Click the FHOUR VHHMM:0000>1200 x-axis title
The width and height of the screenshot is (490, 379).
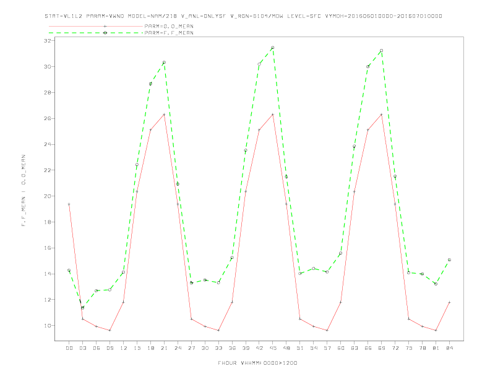point(257,363)
